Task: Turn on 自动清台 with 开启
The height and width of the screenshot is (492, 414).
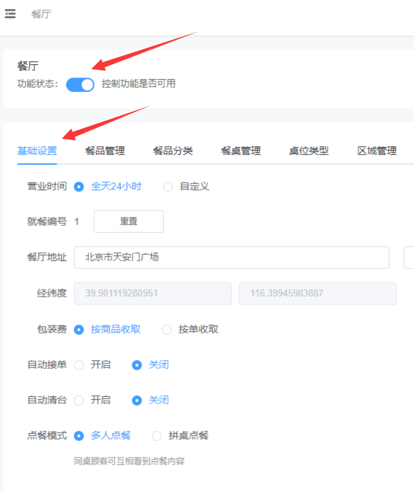Action: pyautogui.click(x=92, y=400)
